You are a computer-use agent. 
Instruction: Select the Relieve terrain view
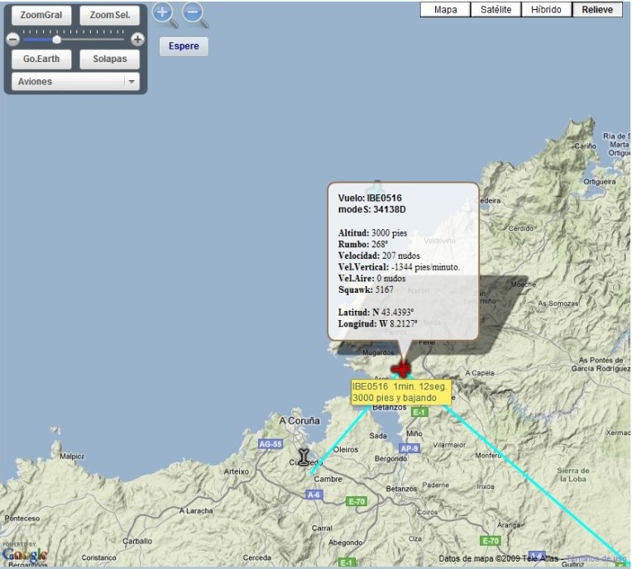597,9
